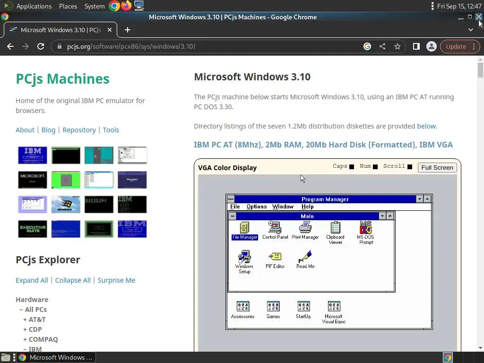Open the Places menu
The image size is (484, 363).
68,6
